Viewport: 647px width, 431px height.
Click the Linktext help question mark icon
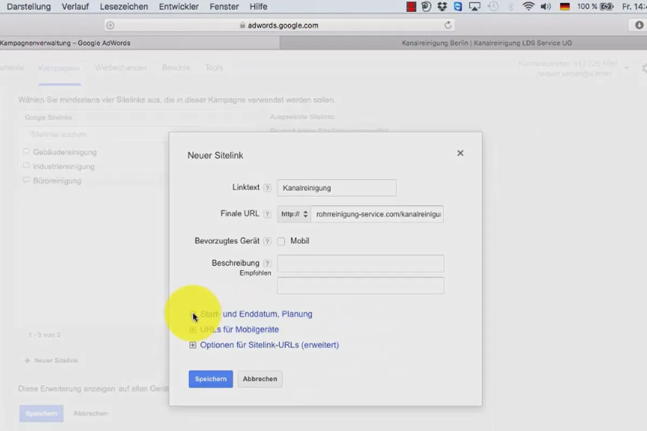point(267,188)
